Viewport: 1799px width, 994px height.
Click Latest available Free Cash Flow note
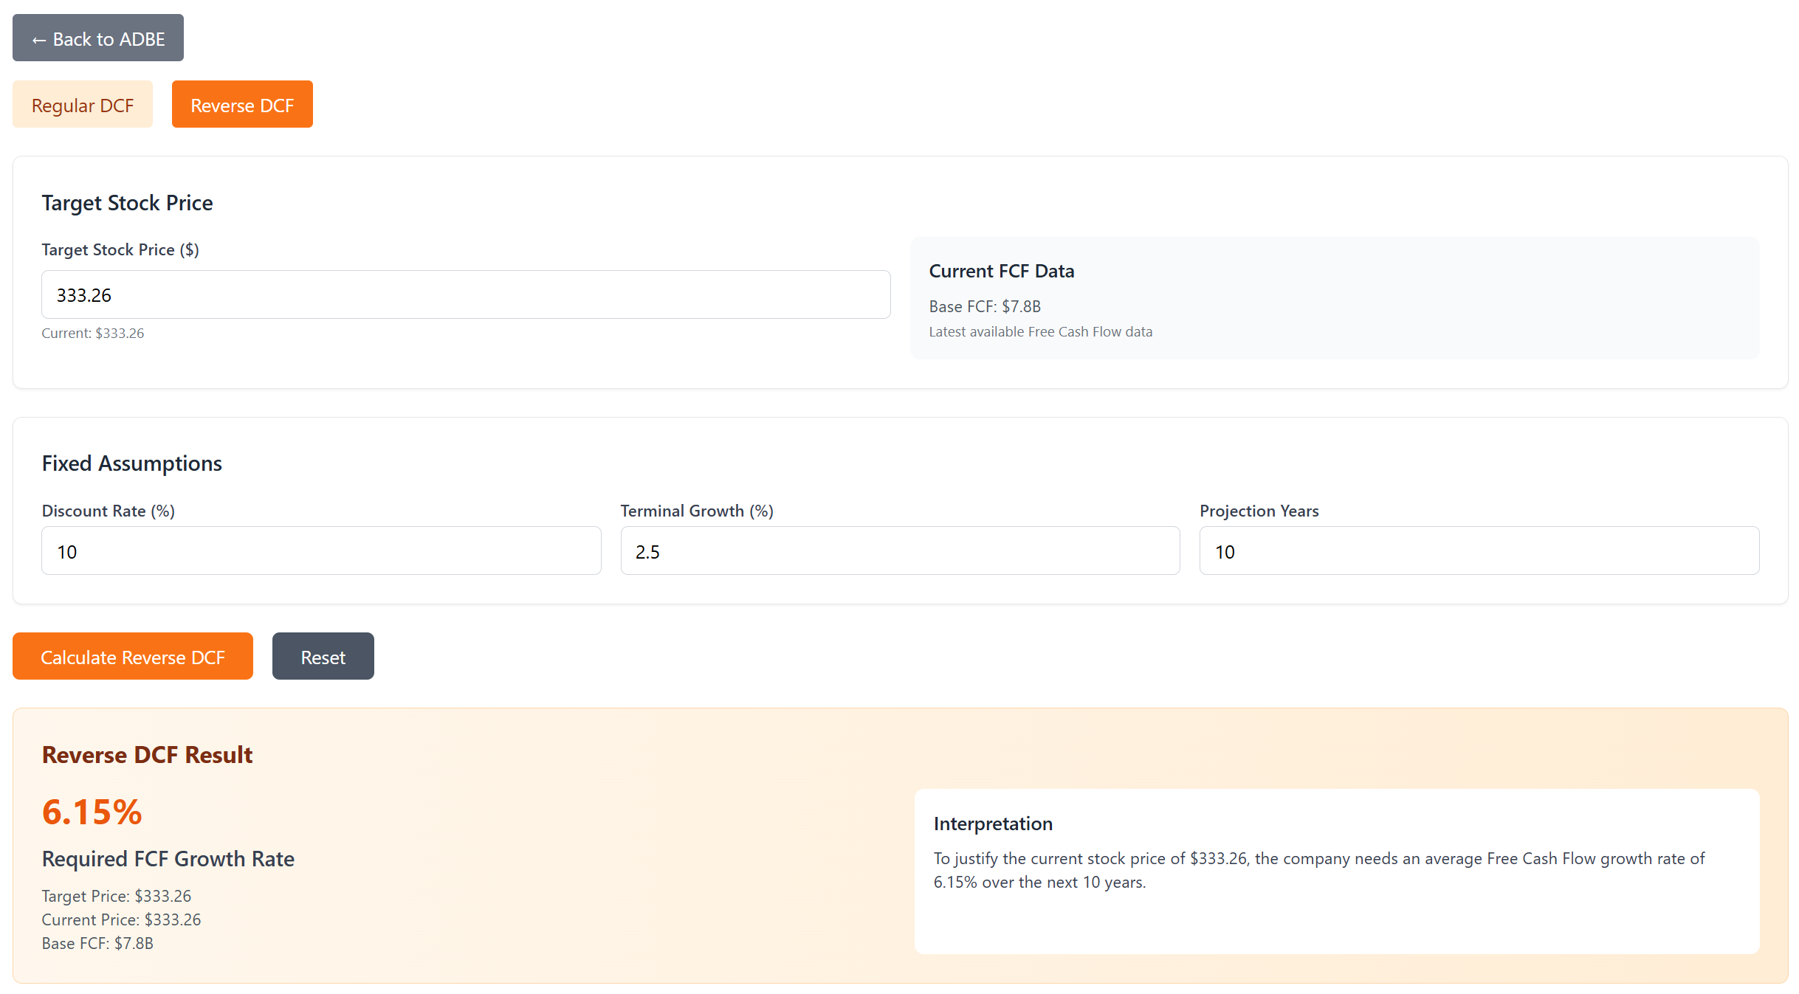(1040, 332)
